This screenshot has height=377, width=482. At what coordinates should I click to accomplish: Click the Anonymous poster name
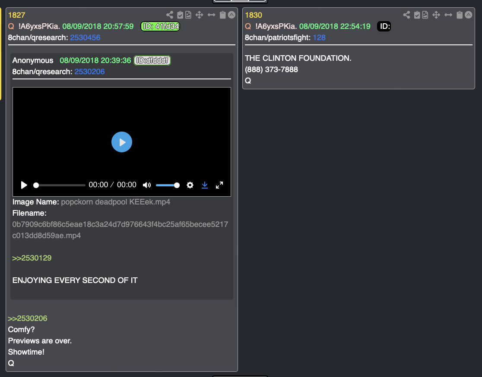coord(32,60)
